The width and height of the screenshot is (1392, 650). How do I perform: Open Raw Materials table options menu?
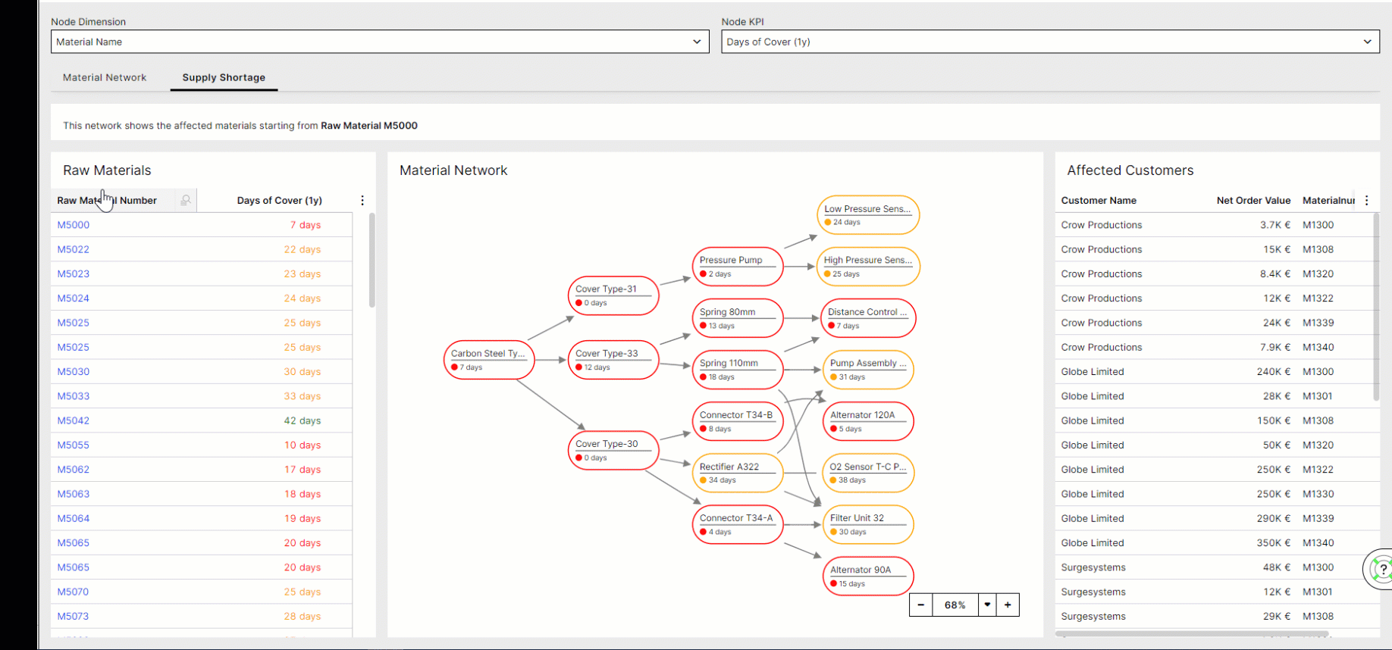362,200
